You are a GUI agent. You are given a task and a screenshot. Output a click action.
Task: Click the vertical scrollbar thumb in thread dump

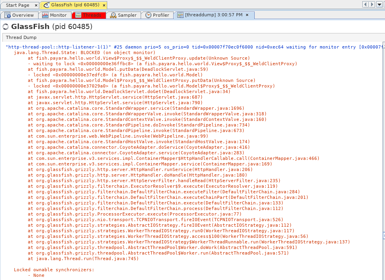(383, 139)
